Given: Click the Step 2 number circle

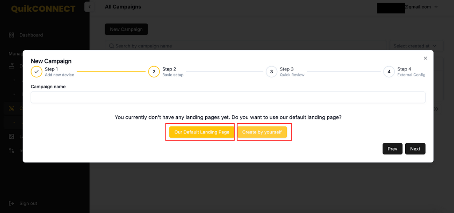Looking at the screenshot, I should tap(154, 71).
